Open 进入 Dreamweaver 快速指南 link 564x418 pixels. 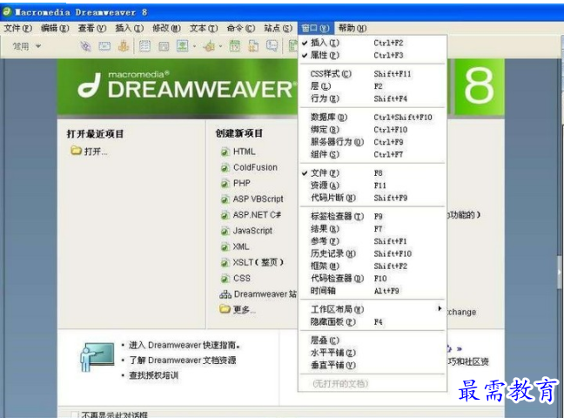pyautogui.click(x=185, y=345)
